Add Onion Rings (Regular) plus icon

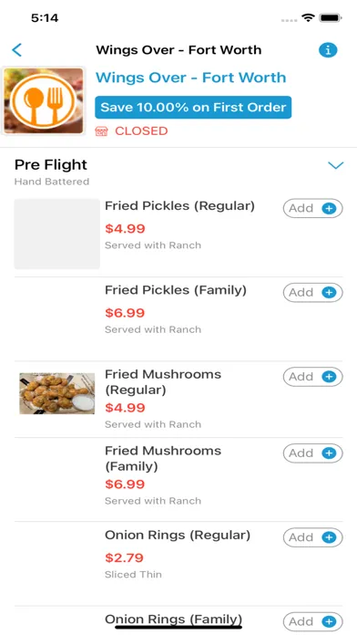pyautogui.click(x=329, y=537)
